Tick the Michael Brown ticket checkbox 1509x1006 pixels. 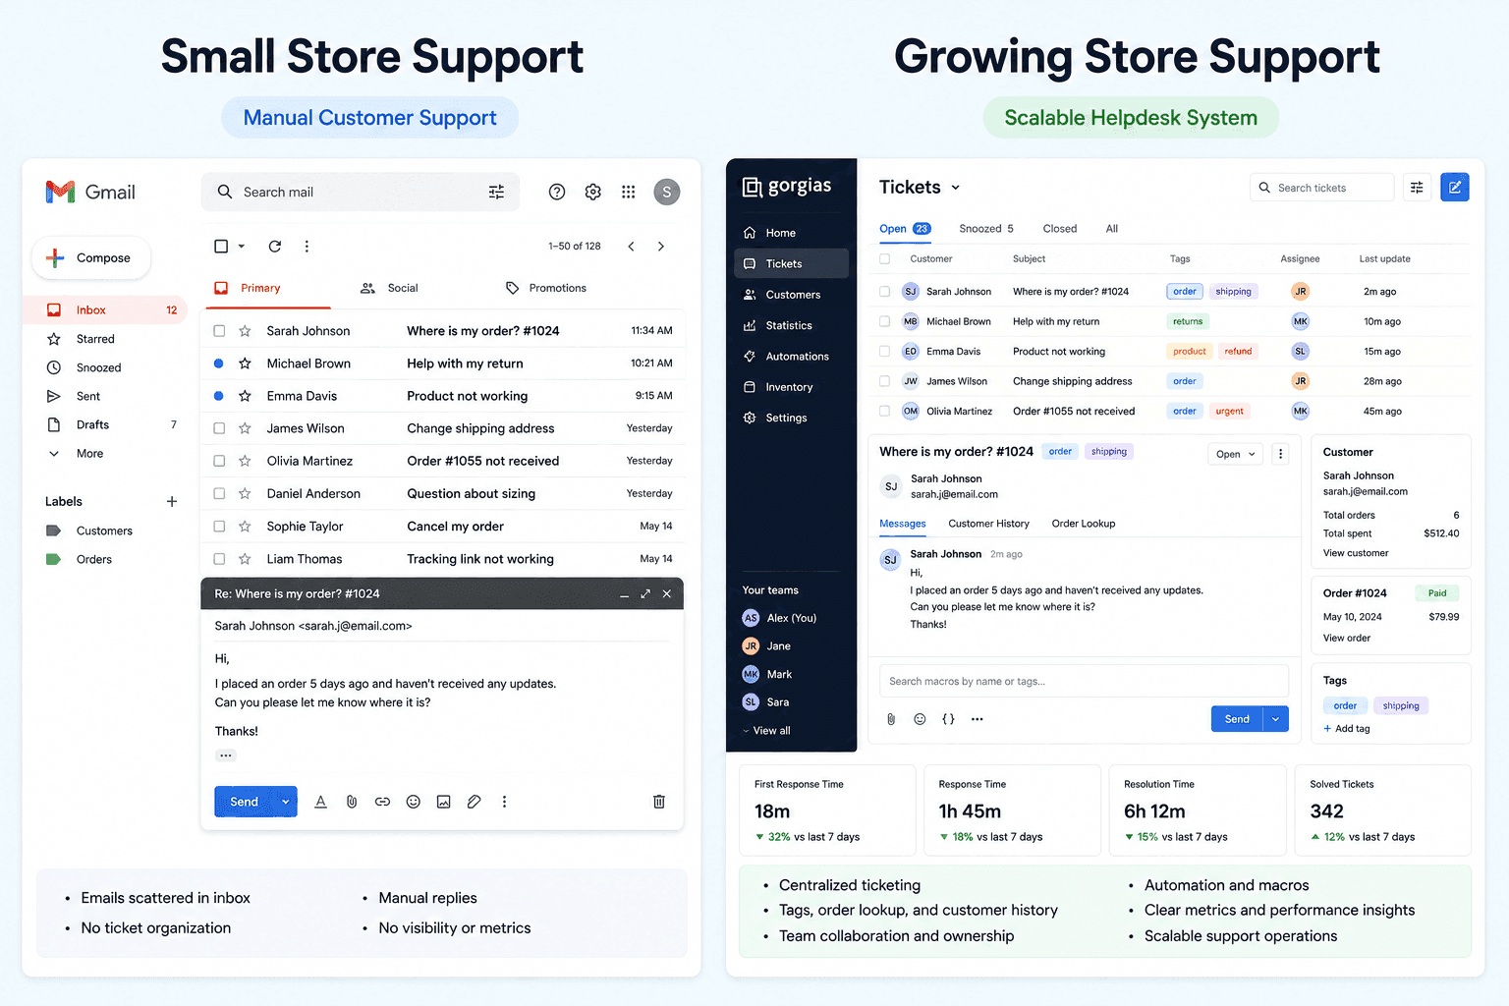[x=884, y=321]
